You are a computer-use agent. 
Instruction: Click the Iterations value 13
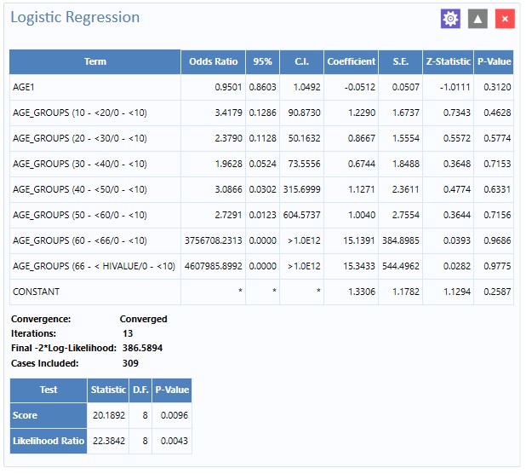click(x=128, y=333)
